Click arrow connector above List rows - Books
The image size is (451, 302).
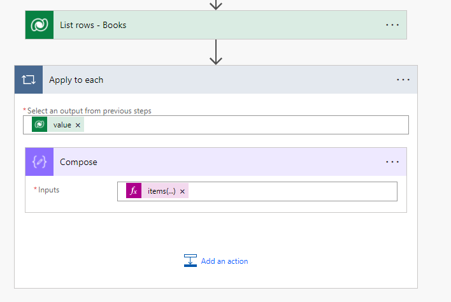pyautogui.click(x=216, y=4)
